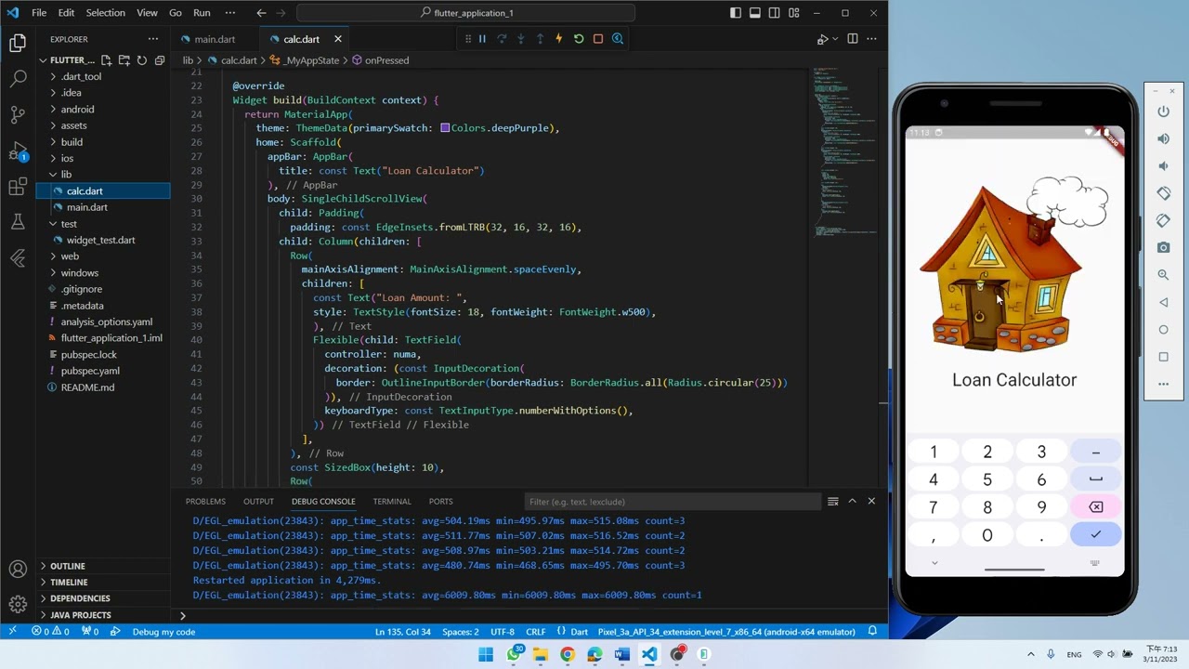Click the emulator zoom icon
Screen dimensions: 1189x669
coord(1163,275)
